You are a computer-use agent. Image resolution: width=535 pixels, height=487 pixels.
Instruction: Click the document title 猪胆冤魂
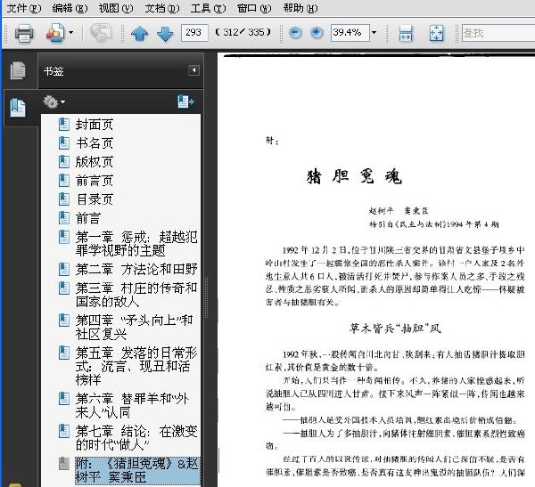pyautogui.click(x=354, y=176)
